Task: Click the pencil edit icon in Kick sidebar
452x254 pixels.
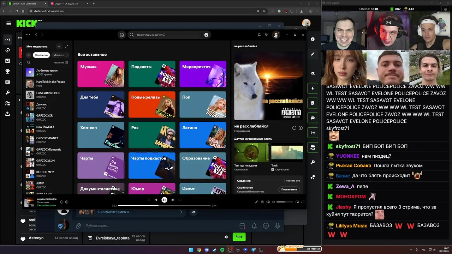Action: [x=313, y=54]
